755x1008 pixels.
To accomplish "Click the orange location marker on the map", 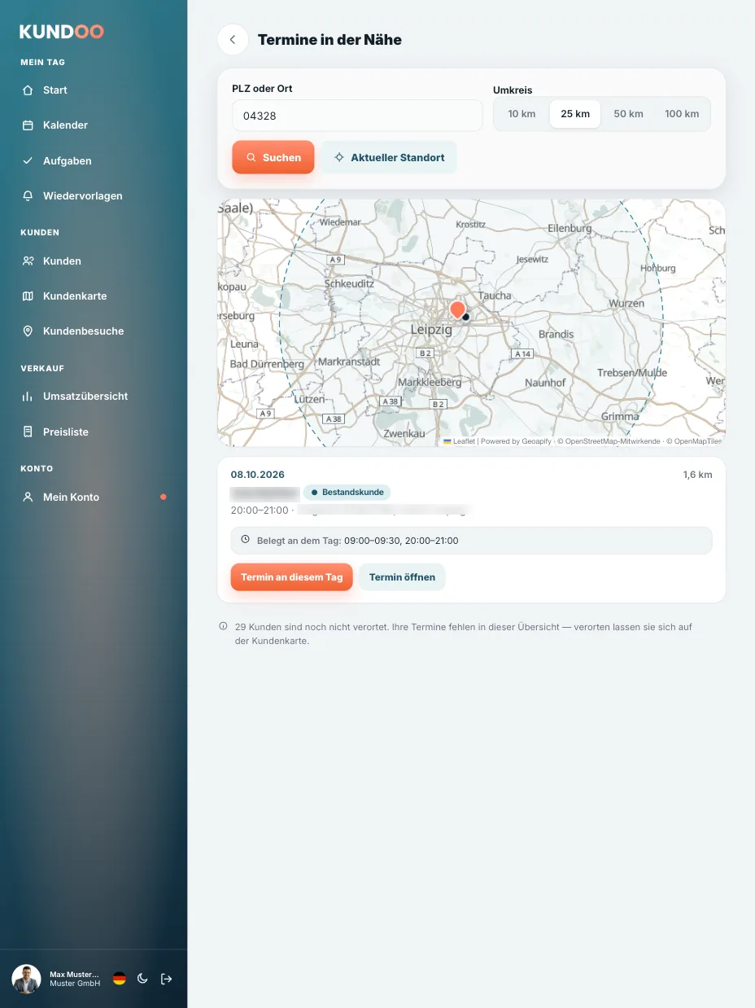I will (457, 309).
